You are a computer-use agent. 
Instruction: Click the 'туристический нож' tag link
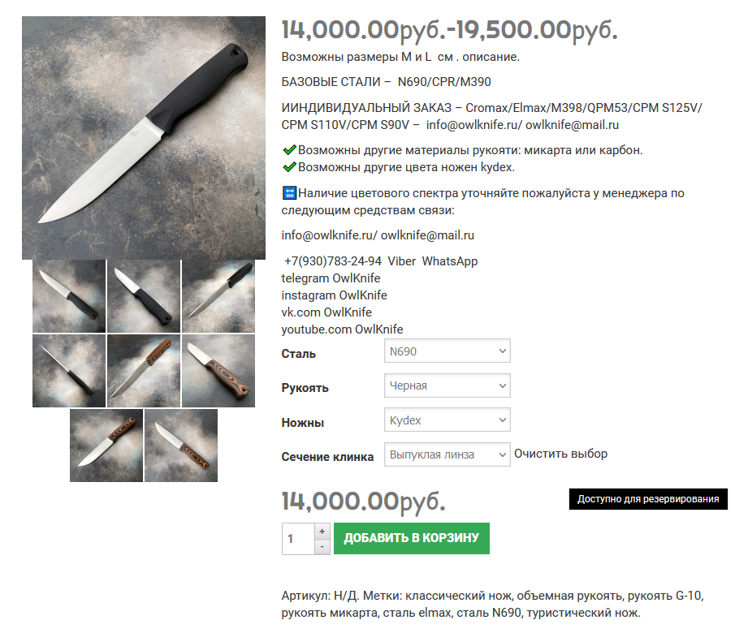pyautogui.click(x=582, y=613)
